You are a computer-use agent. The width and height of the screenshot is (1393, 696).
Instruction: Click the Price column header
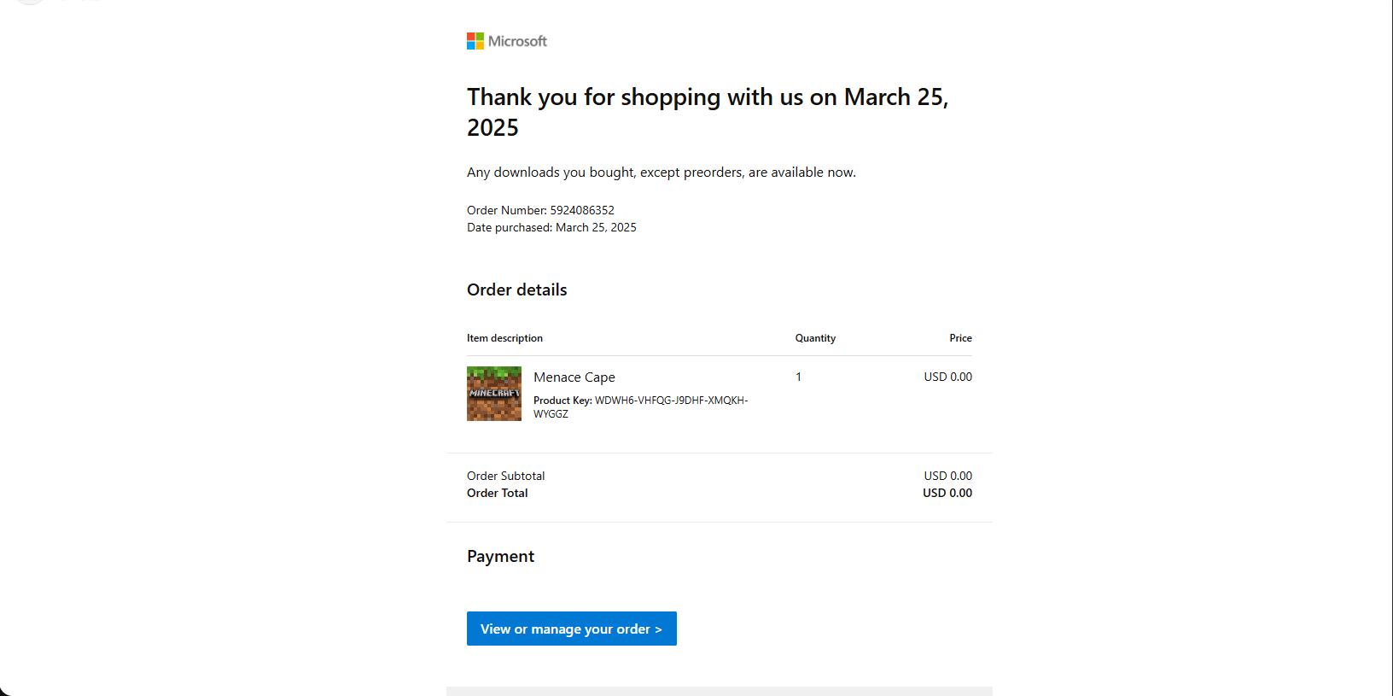click(x=960, y=338)
